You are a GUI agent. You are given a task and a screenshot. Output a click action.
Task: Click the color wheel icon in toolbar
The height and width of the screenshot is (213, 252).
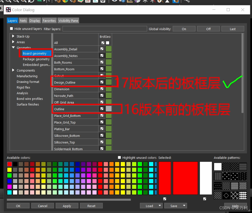(64, 2)
